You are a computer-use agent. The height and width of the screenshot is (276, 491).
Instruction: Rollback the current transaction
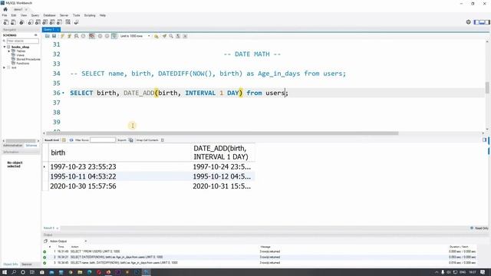pos(107,36)
